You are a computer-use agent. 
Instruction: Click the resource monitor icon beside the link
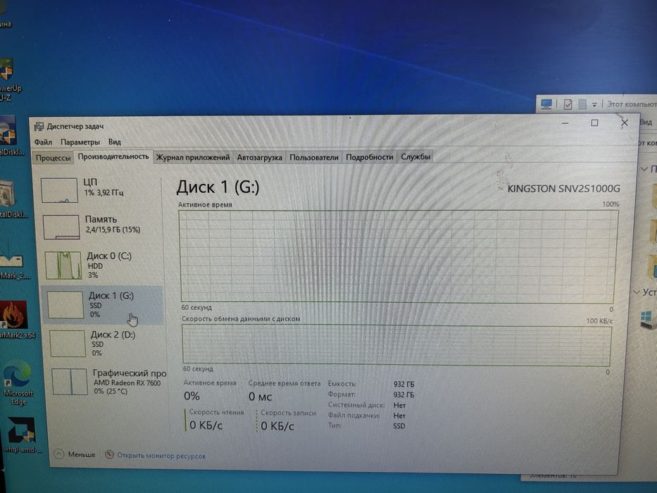[x=109, y=454]
